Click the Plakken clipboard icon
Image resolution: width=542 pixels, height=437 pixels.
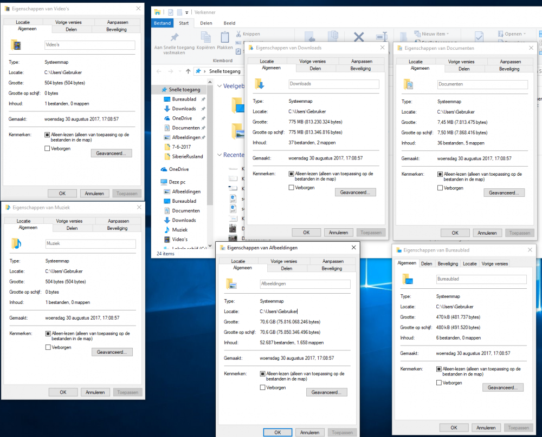(x=225, y=37)
